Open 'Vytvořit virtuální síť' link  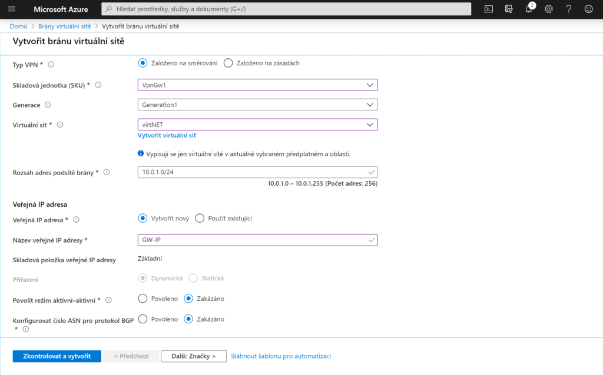(167, 135)
